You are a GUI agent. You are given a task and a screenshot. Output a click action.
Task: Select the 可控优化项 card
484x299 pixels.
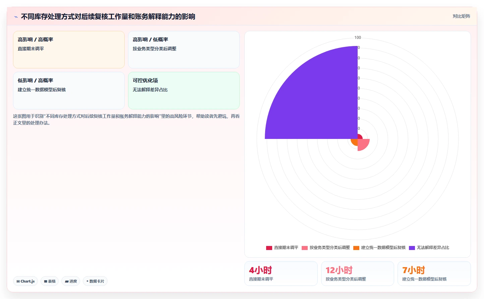click(x=184, y=91)
